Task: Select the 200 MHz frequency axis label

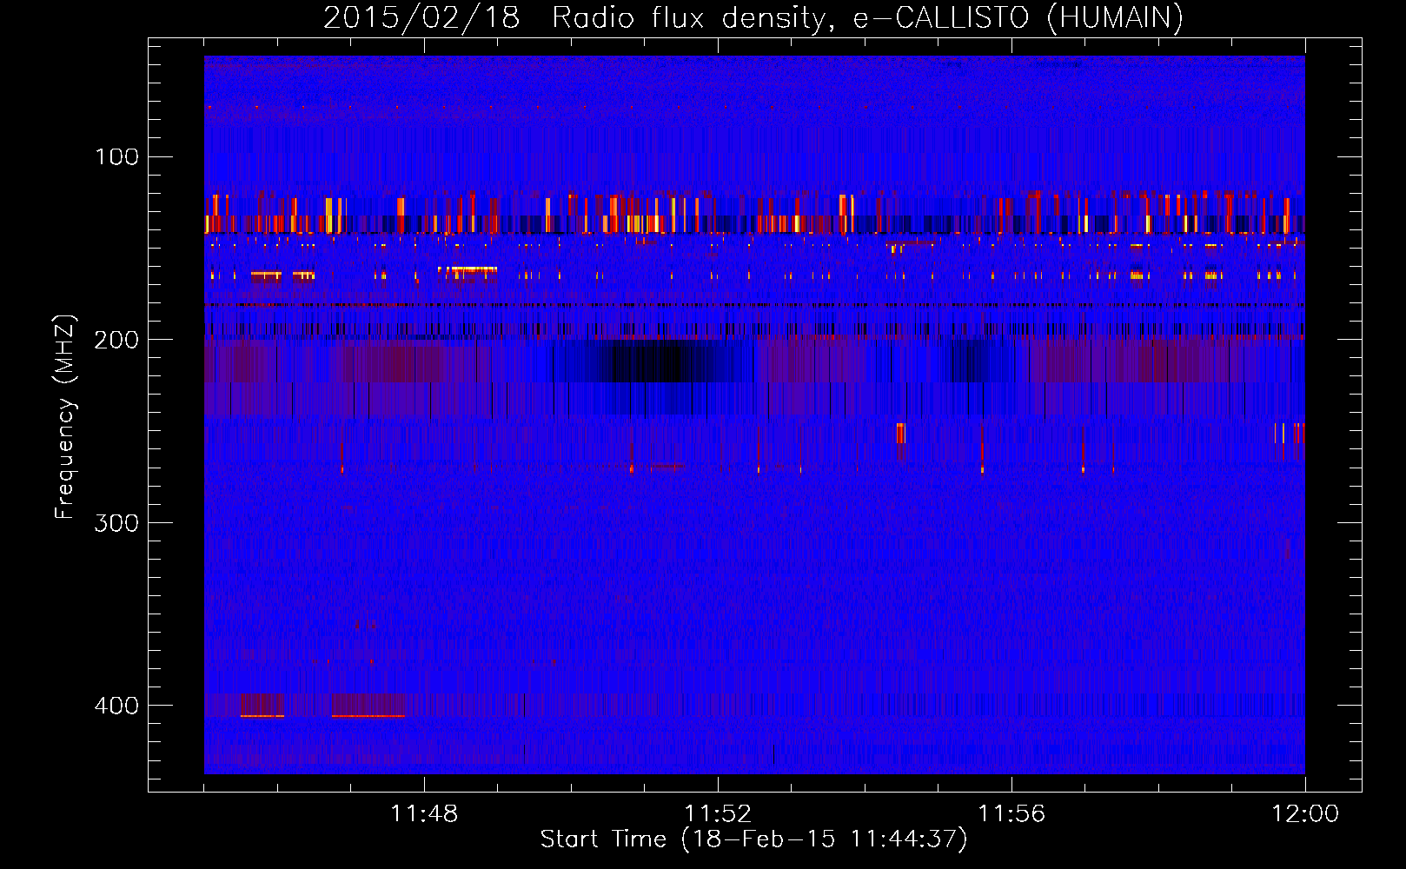Action: click(x=117, y=340)
